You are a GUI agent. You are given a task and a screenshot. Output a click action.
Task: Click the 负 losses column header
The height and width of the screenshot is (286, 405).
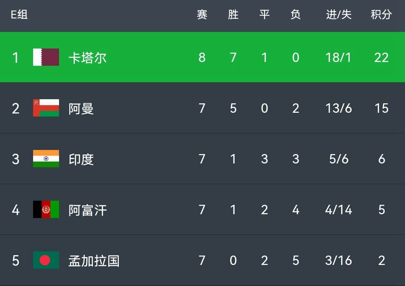coord(296,14)
